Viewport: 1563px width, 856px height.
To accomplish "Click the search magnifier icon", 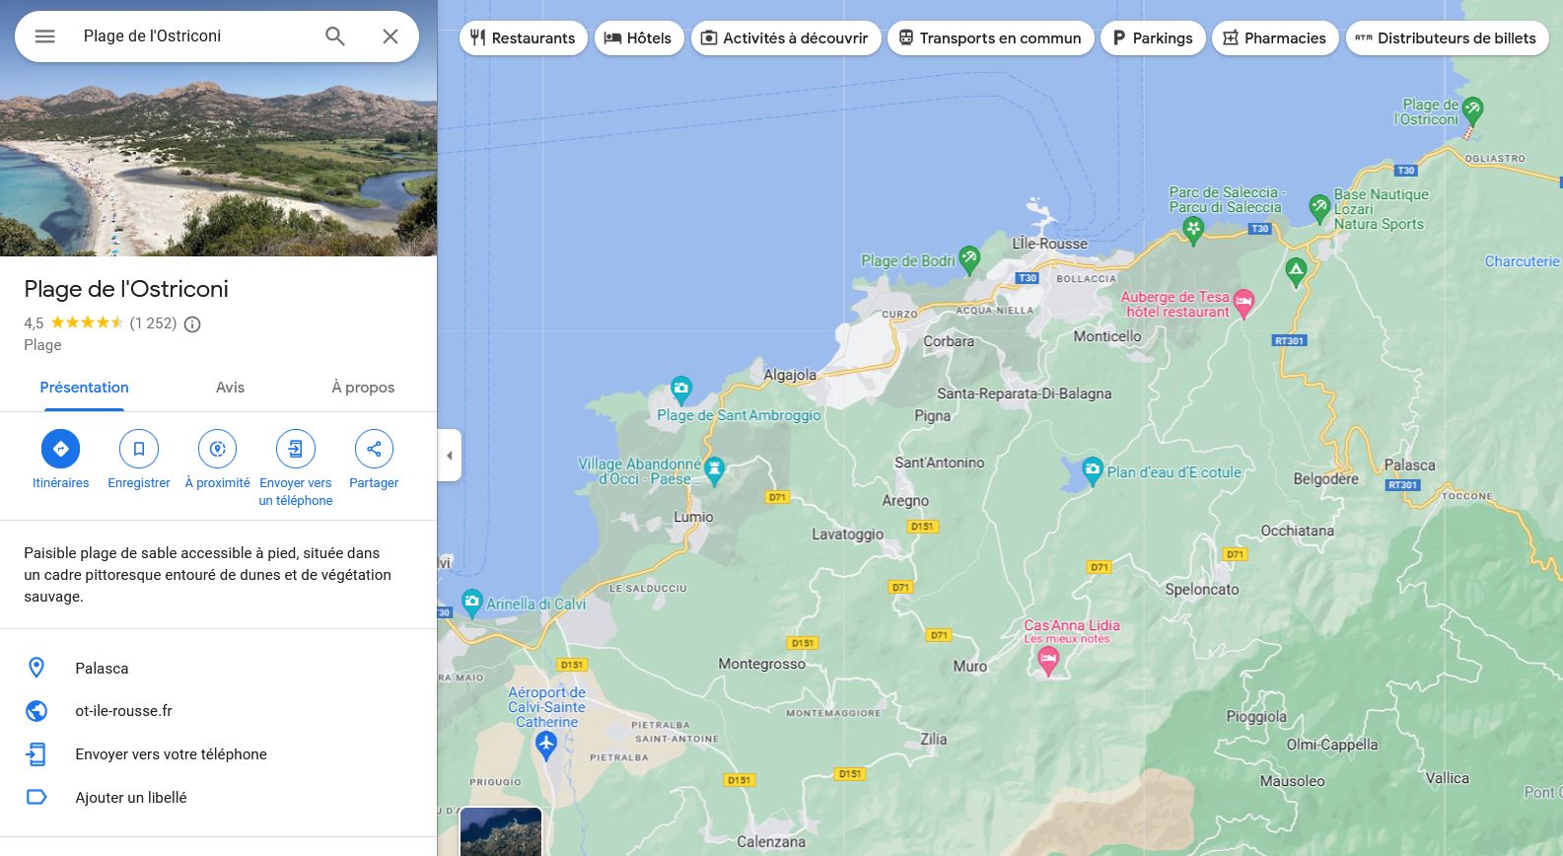I will click(335, 36).
